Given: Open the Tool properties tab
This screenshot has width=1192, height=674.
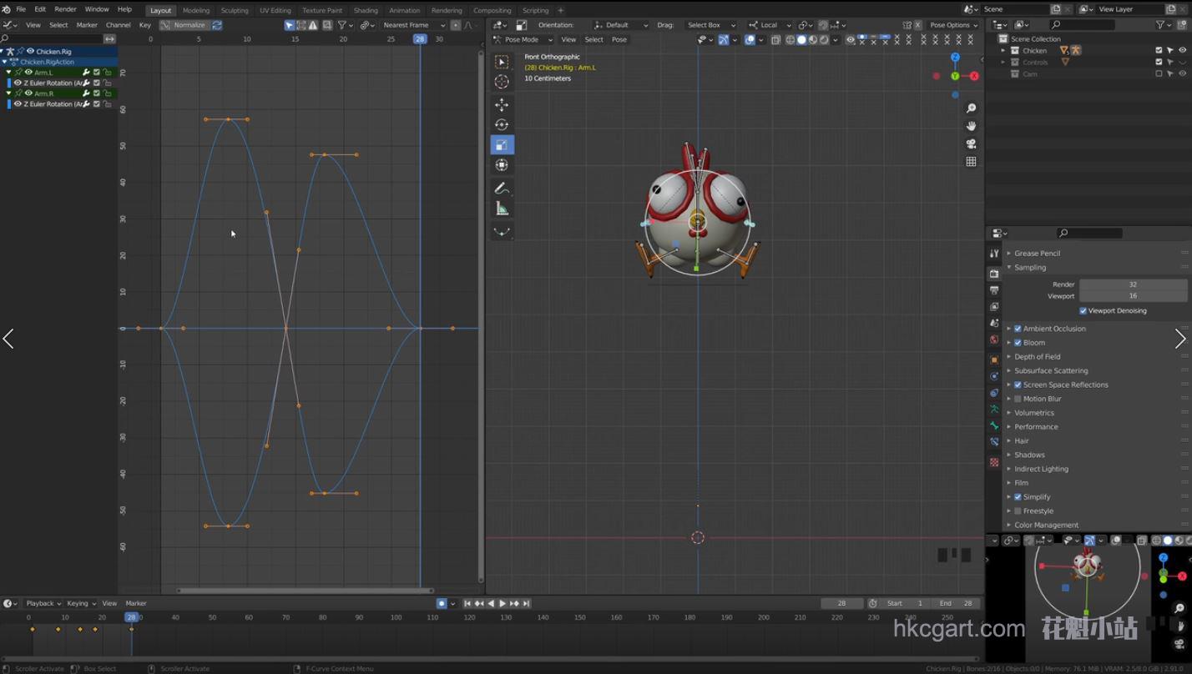Looking at the screenshot, I should [994, 253].
